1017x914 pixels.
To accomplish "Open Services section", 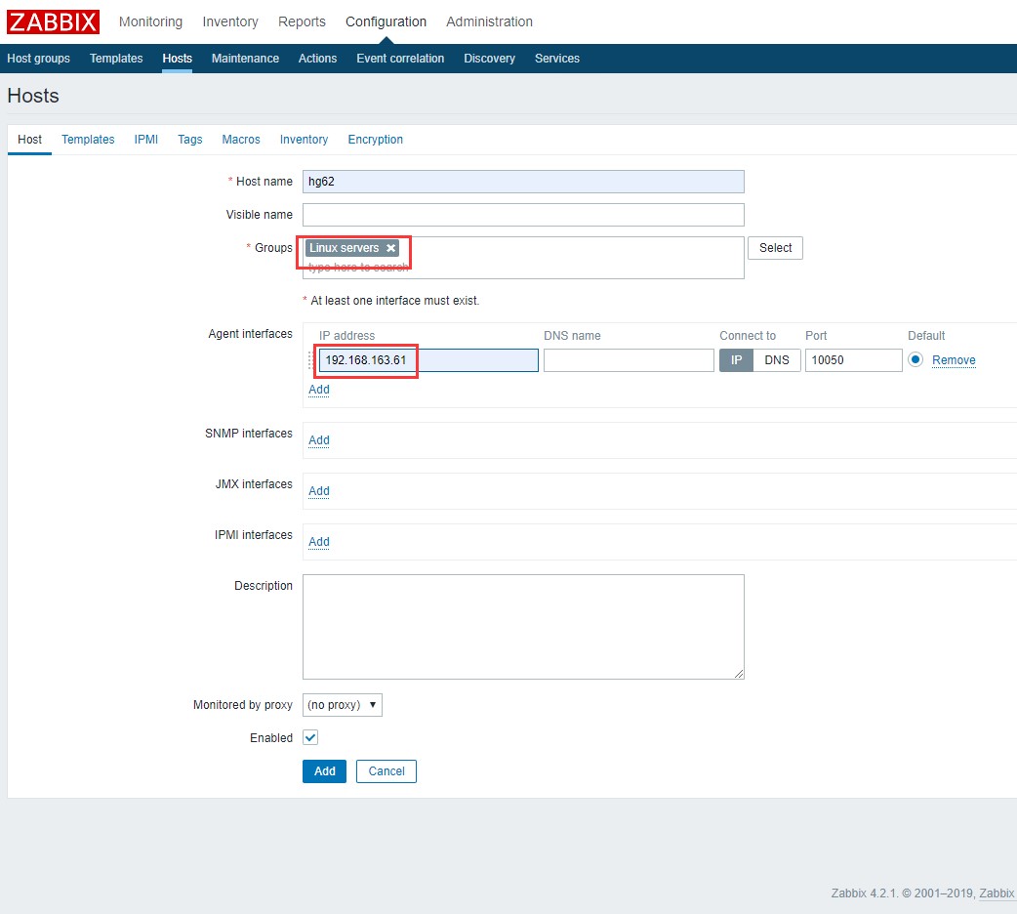I will point(557,59).
